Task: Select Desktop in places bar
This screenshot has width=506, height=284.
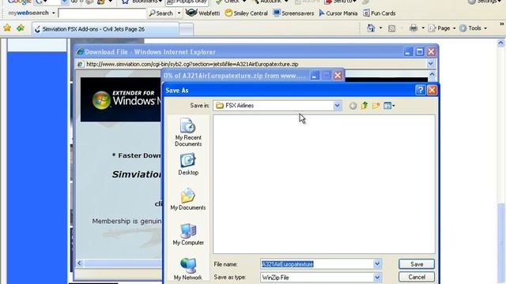Action: tap(188, 165)
